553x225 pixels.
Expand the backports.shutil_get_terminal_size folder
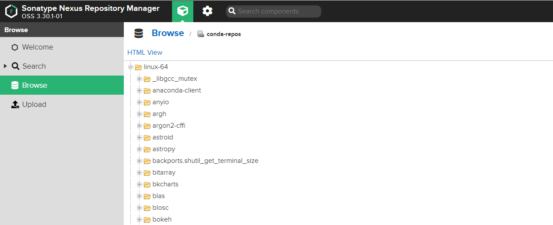[x=139, y=161]
